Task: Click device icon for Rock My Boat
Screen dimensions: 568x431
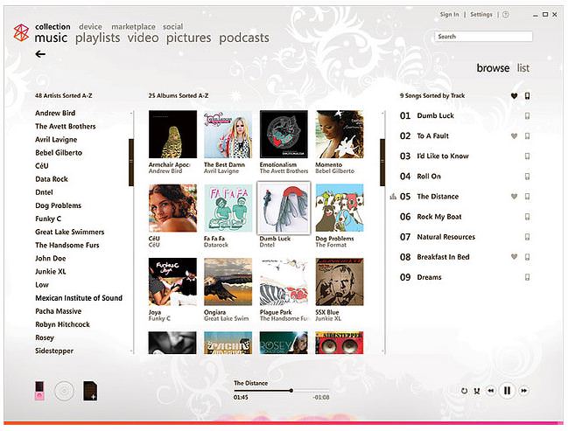Action: coord(528,217)
